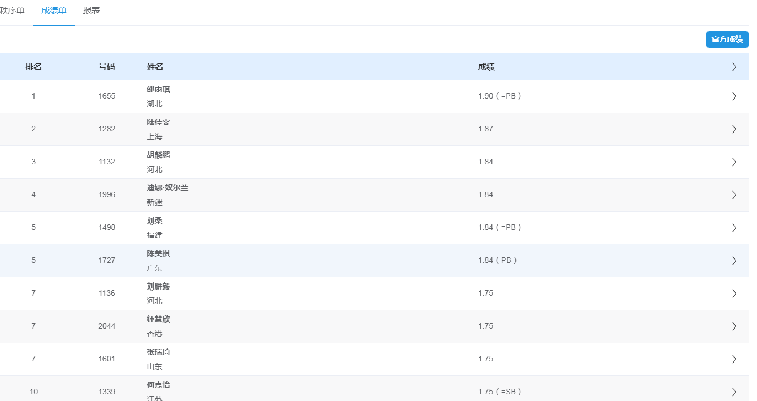Screen dimensions: 757x401
Task: Click province 福建
Action: 155,235
